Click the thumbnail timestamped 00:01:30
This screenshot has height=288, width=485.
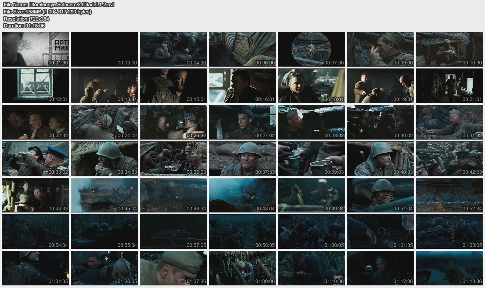click(x=35, y=49)
